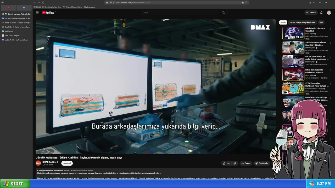This screenshot has height=188, width=335.
Task: Select 'DMAX Turkiye adlı yükleyiciden' chip
Action: point(302,22)
